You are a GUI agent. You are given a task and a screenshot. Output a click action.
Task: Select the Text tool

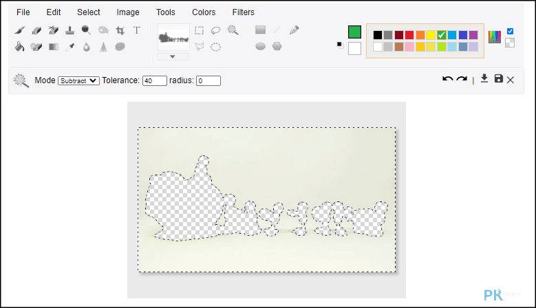137,30
